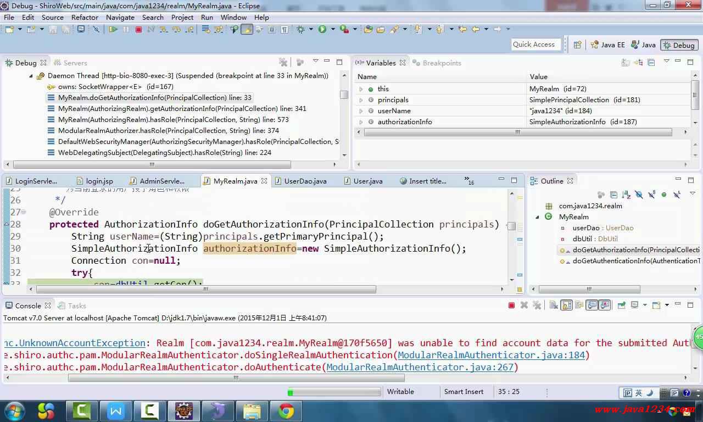Collapse MyRealm class node in Outline

coord(537,217)
